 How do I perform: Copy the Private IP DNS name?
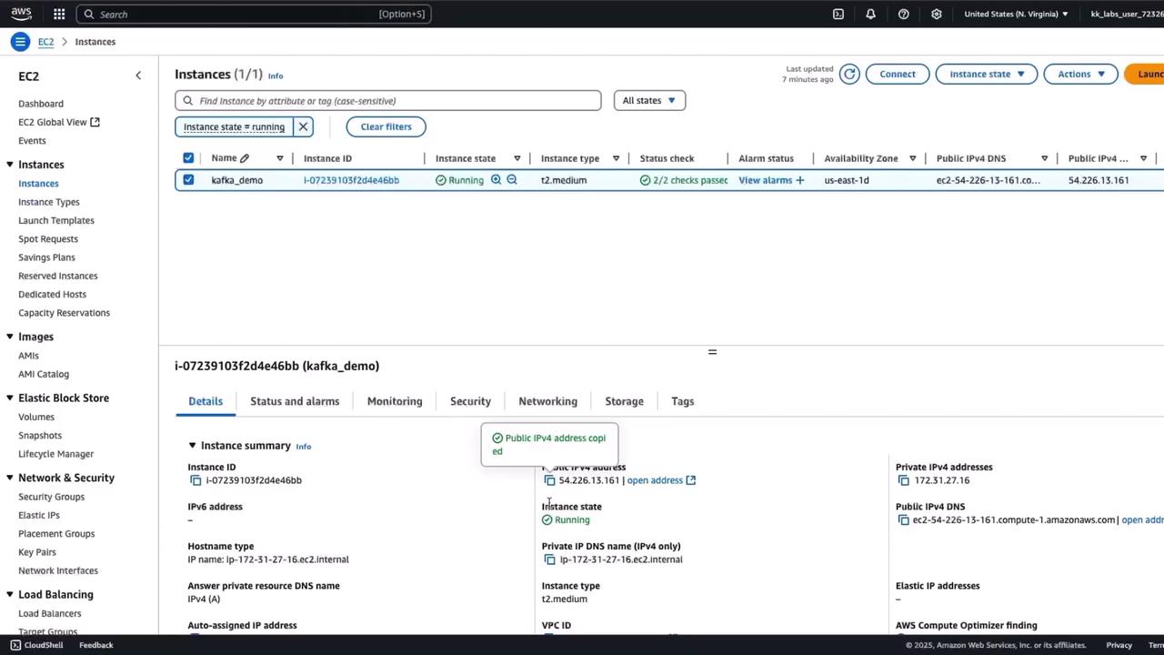coord(549,559)
